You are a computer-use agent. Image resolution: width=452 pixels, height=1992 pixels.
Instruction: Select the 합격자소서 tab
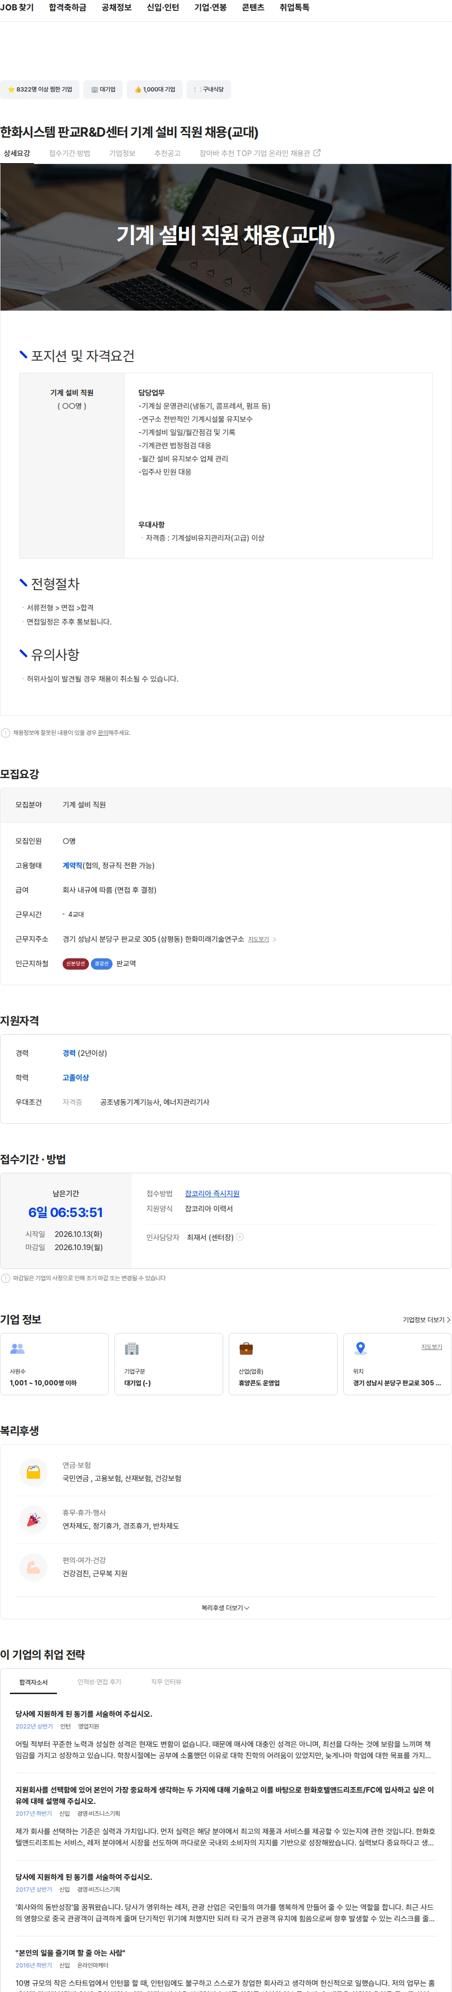pyautogui.click(x=33, y=1683)
